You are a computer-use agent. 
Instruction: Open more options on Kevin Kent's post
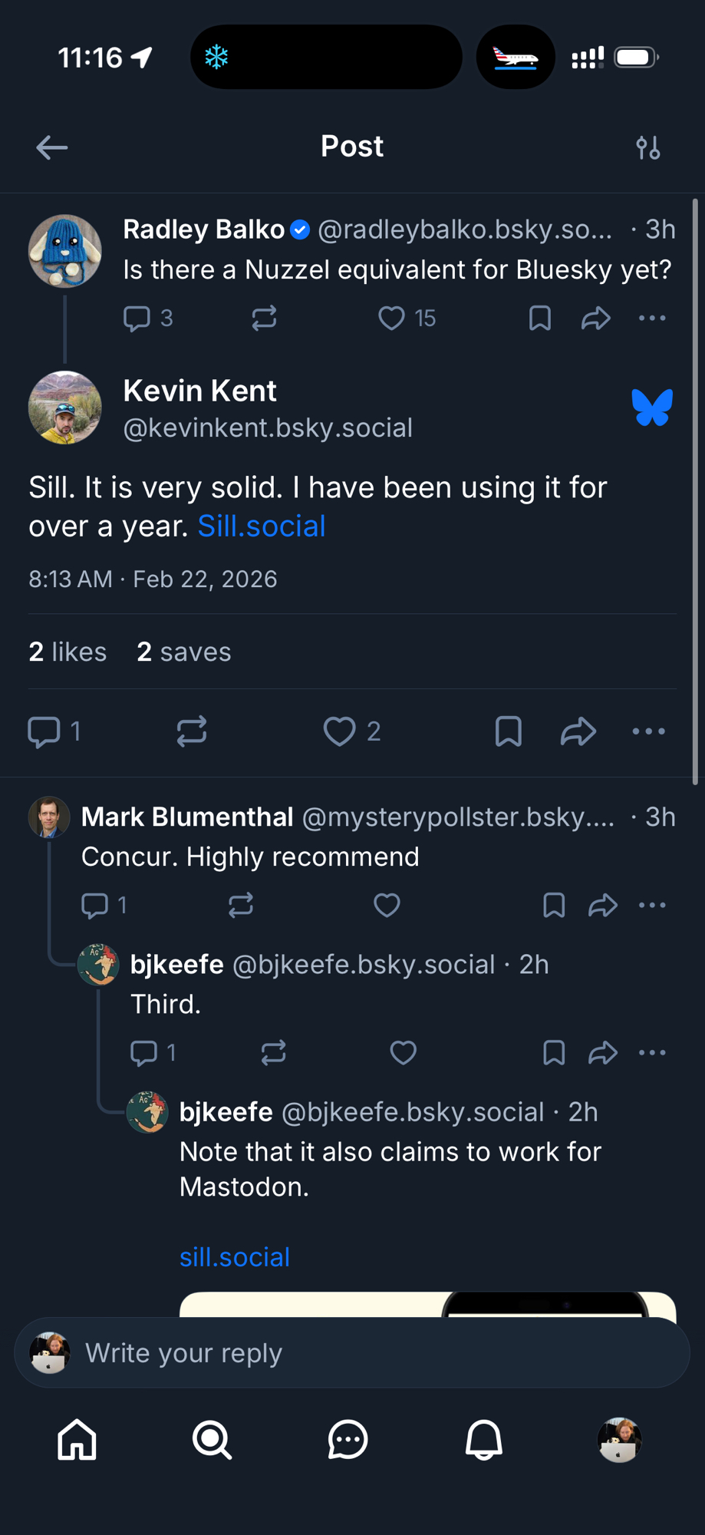(x=649, y=731)
